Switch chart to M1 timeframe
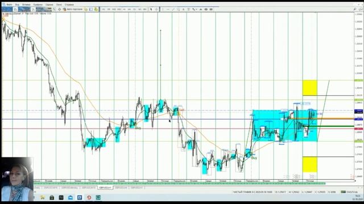The height and width of the screenshot is (204, 364). tap(104, 9)
